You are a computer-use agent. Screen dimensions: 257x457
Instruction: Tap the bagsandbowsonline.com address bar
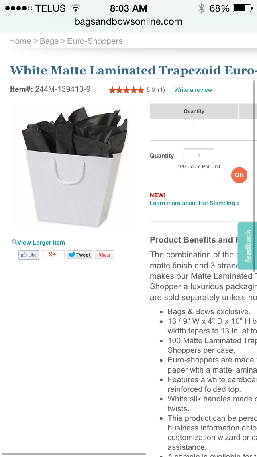tap(128, 21)
